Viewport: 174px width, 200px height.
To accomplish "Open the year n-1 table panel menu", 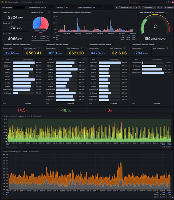I will (85, 58).
